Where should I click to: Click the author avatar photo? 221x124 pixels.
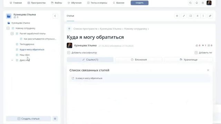coord(69,45)
